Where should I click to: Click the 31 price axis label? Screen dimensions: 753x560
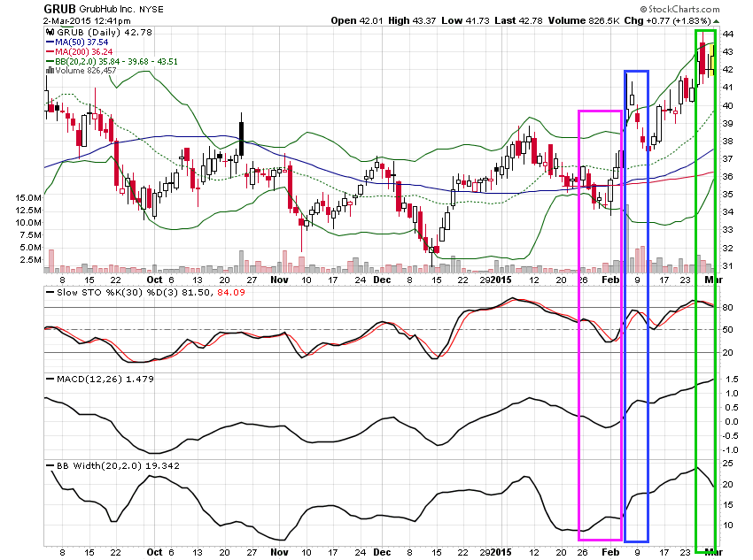pyautogui.click(x=728, y=266)
